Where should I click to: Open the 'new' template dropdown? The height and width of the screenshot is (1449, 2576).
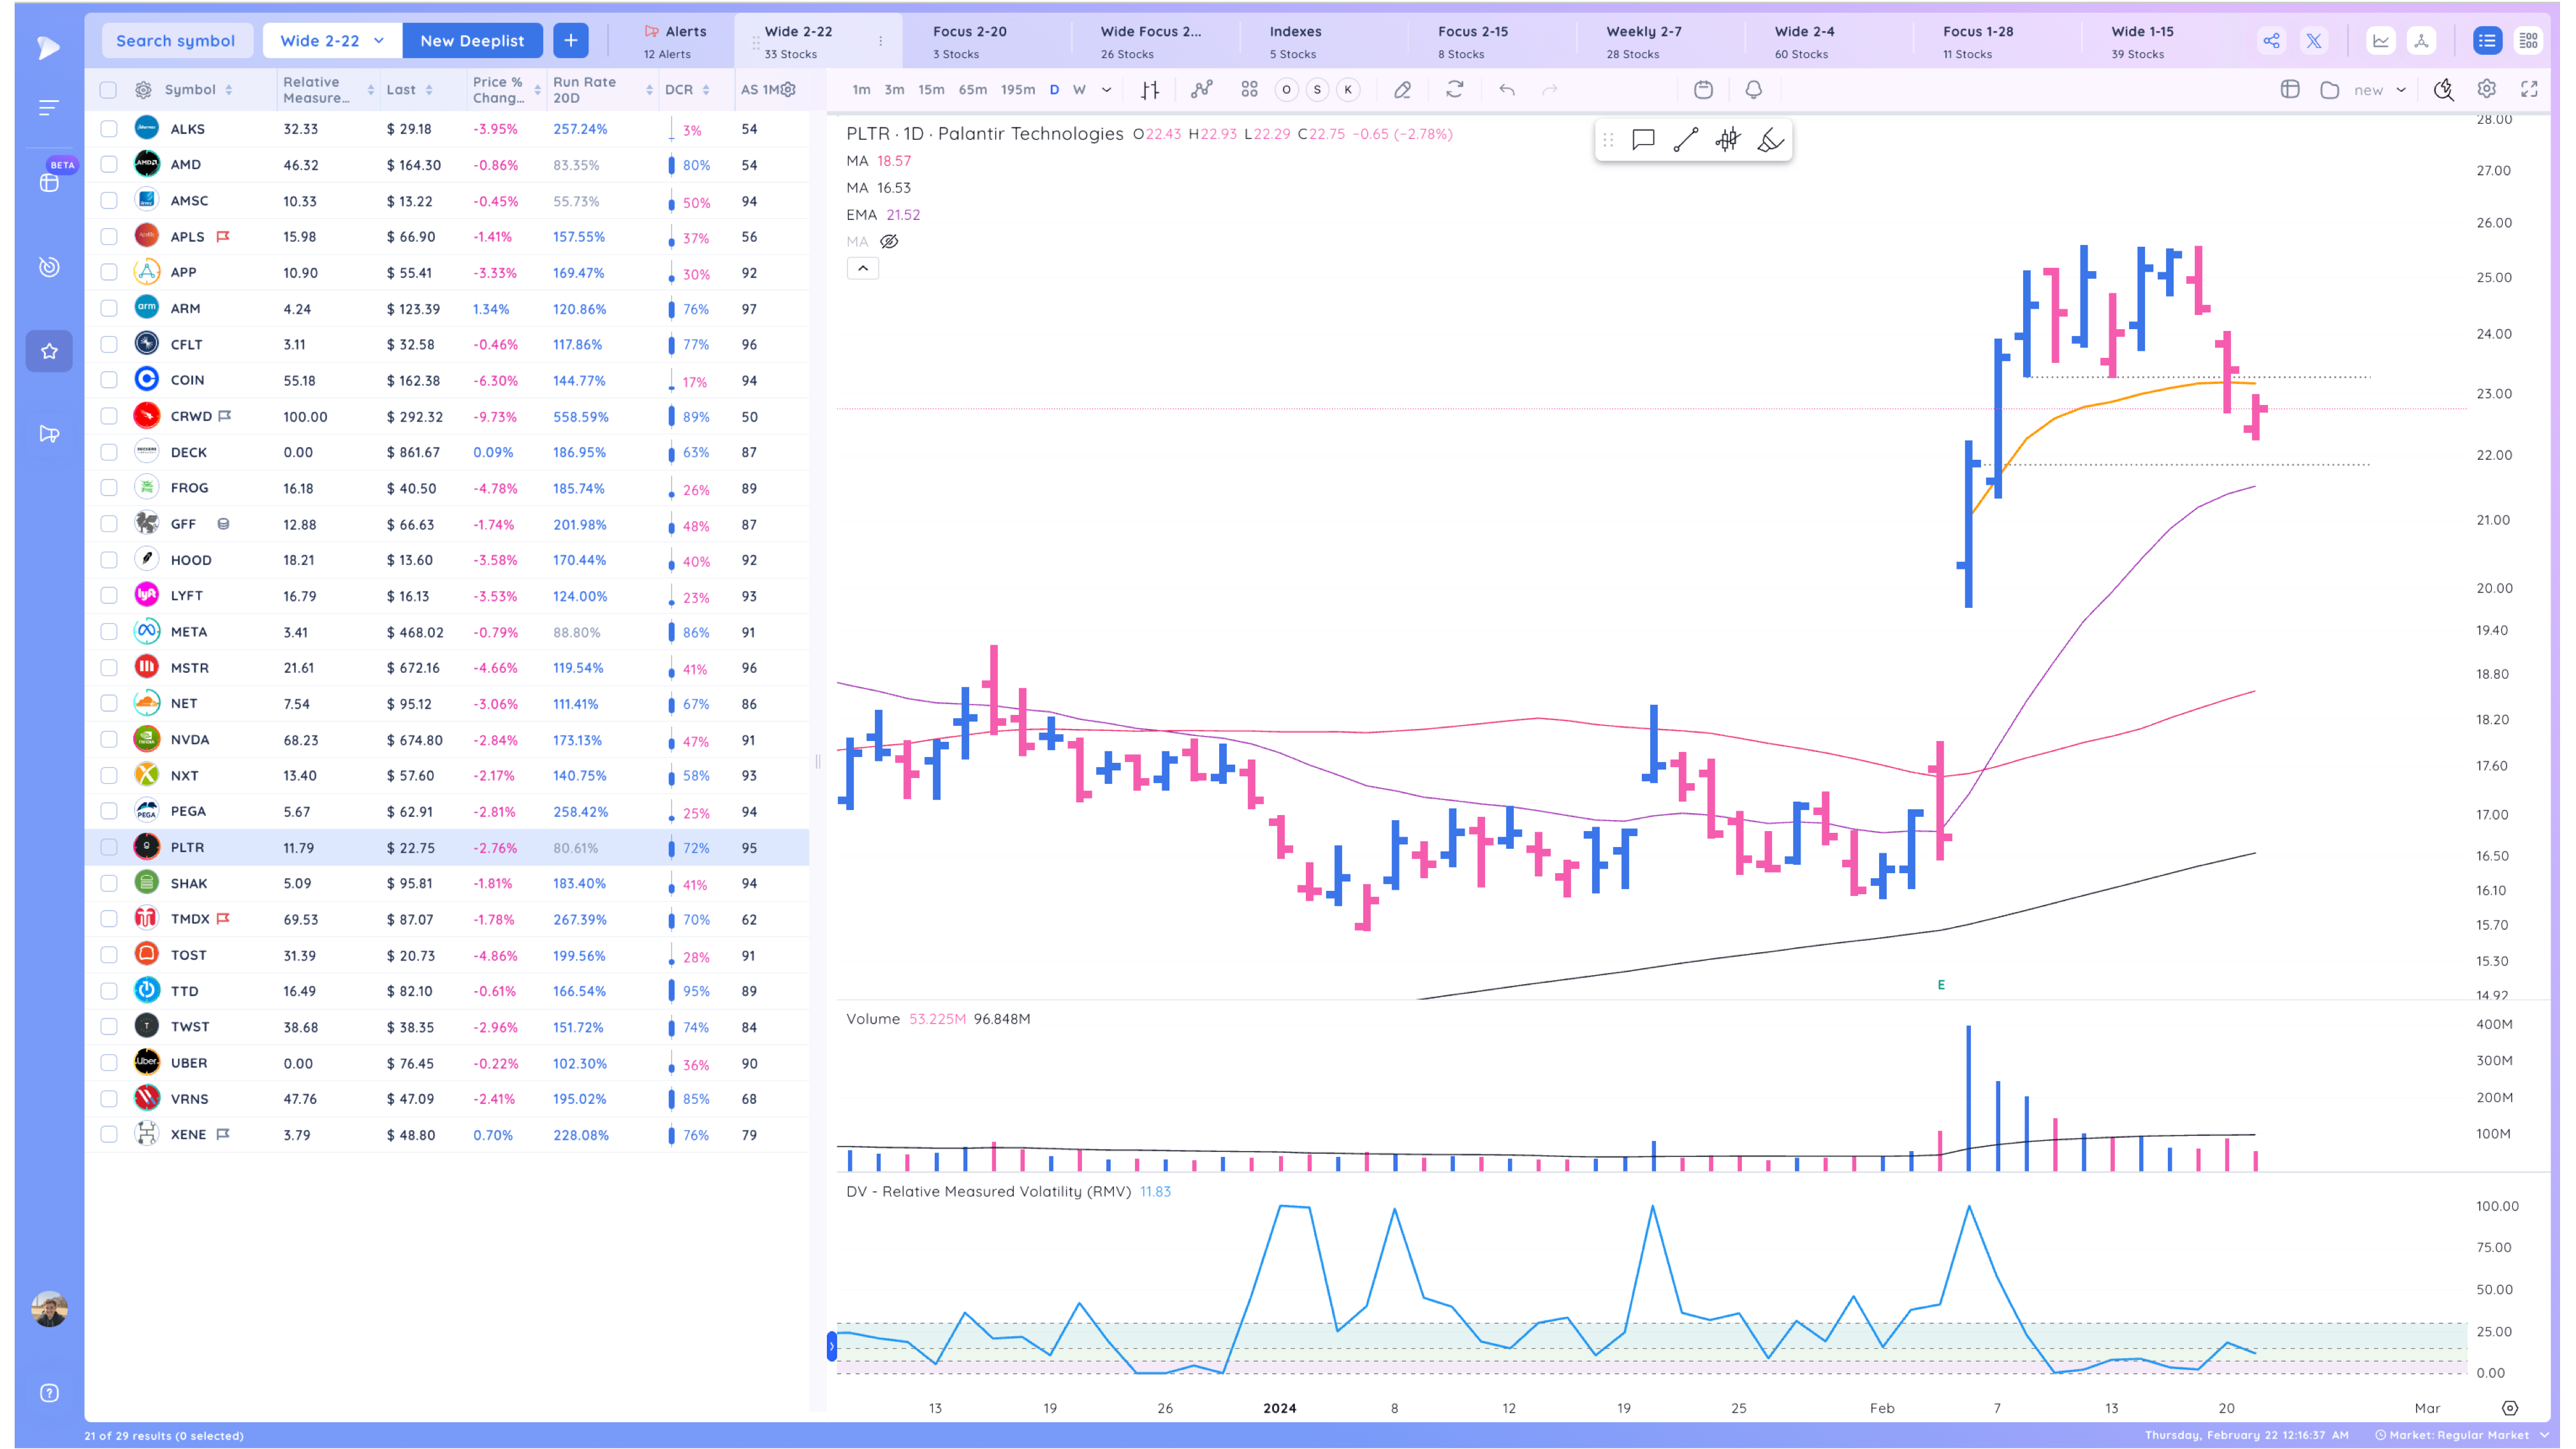[2380, 89]
